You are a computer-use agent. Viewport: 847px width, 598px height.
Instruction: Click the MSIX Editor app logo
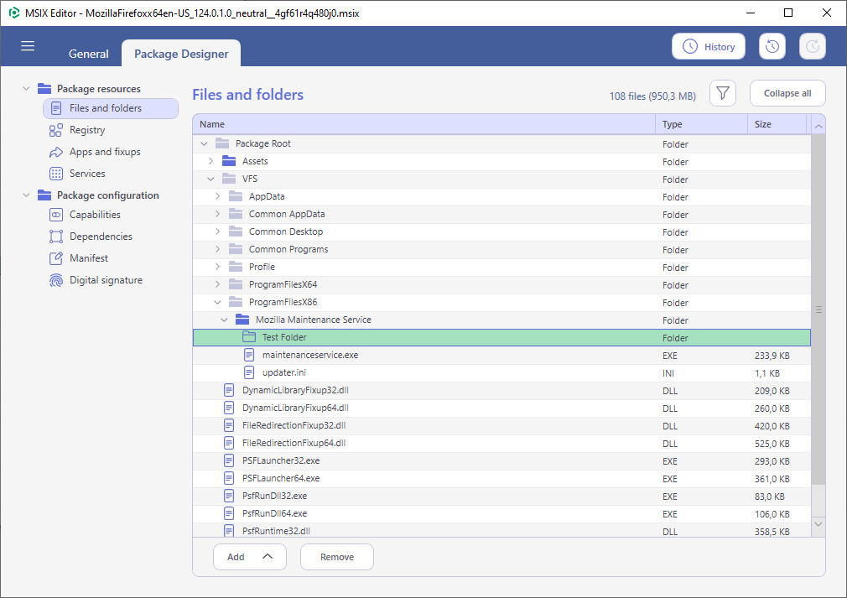[14, 13]
